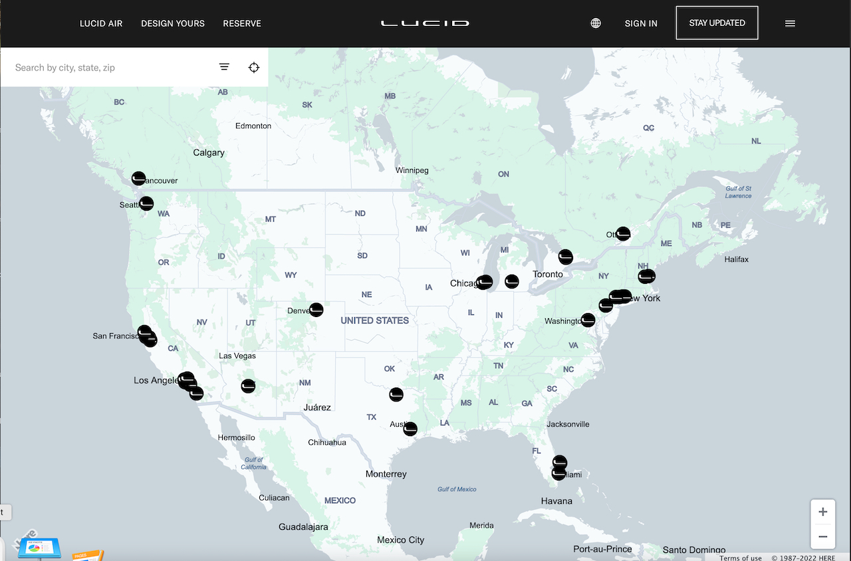
Task: Open the LUCID AIR page
Action: pos(101,23)
